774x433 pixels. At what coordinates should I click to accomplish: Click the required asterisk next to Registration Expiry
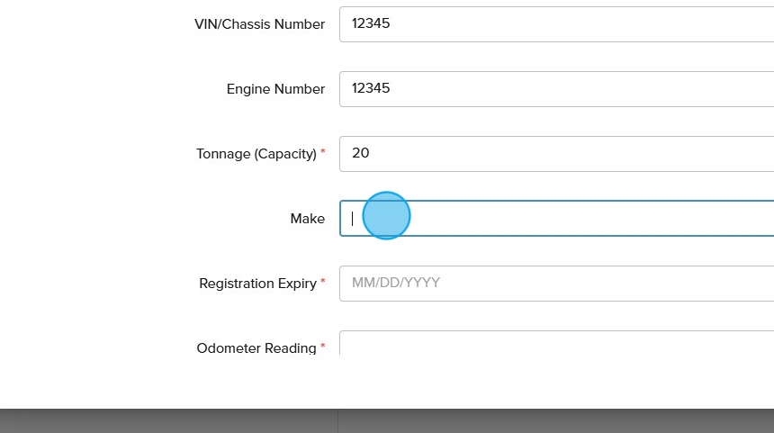[x=323, y=282]
